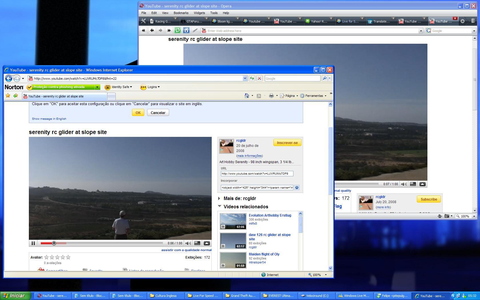Switch to Yahoo! R... tab in Opera
Viewport: 480px width, 300px height.
click(x=319, y=21)
